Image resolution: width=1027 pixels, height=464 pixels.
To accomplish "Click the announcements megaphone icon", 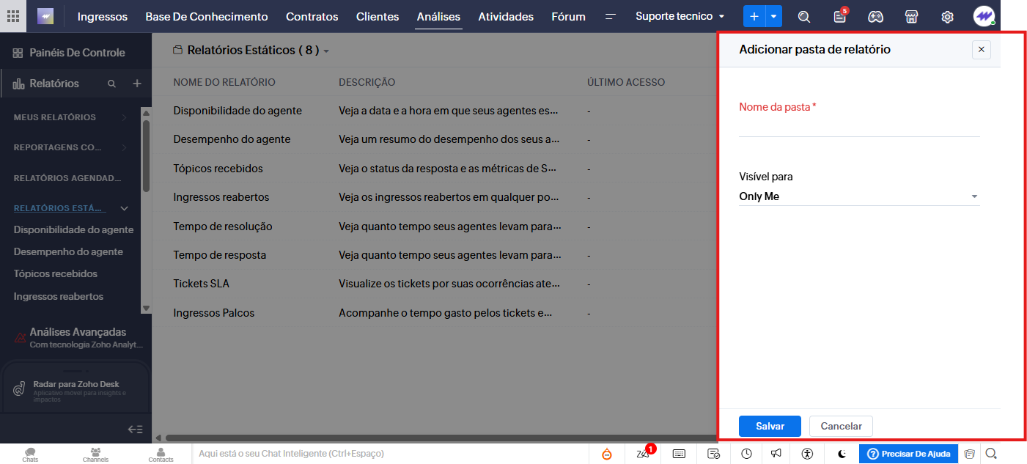I will (776, 454).
